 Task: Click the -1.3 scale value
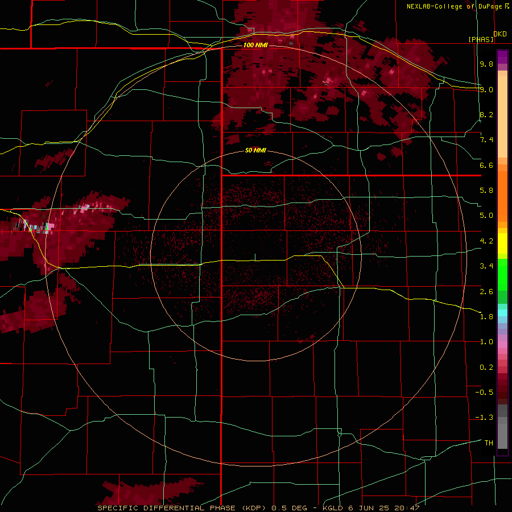pyautogui.click(x=484, y=418)
